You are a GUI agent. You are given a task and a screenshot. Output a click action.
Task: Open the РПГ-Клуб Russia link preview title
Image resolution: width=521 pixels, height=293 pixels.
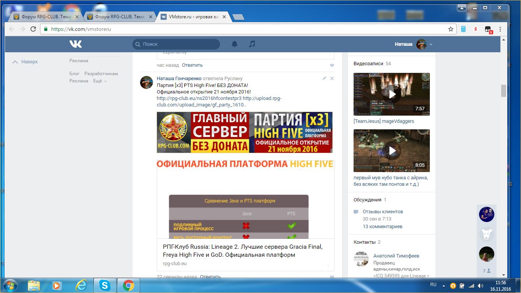point(243,251)
